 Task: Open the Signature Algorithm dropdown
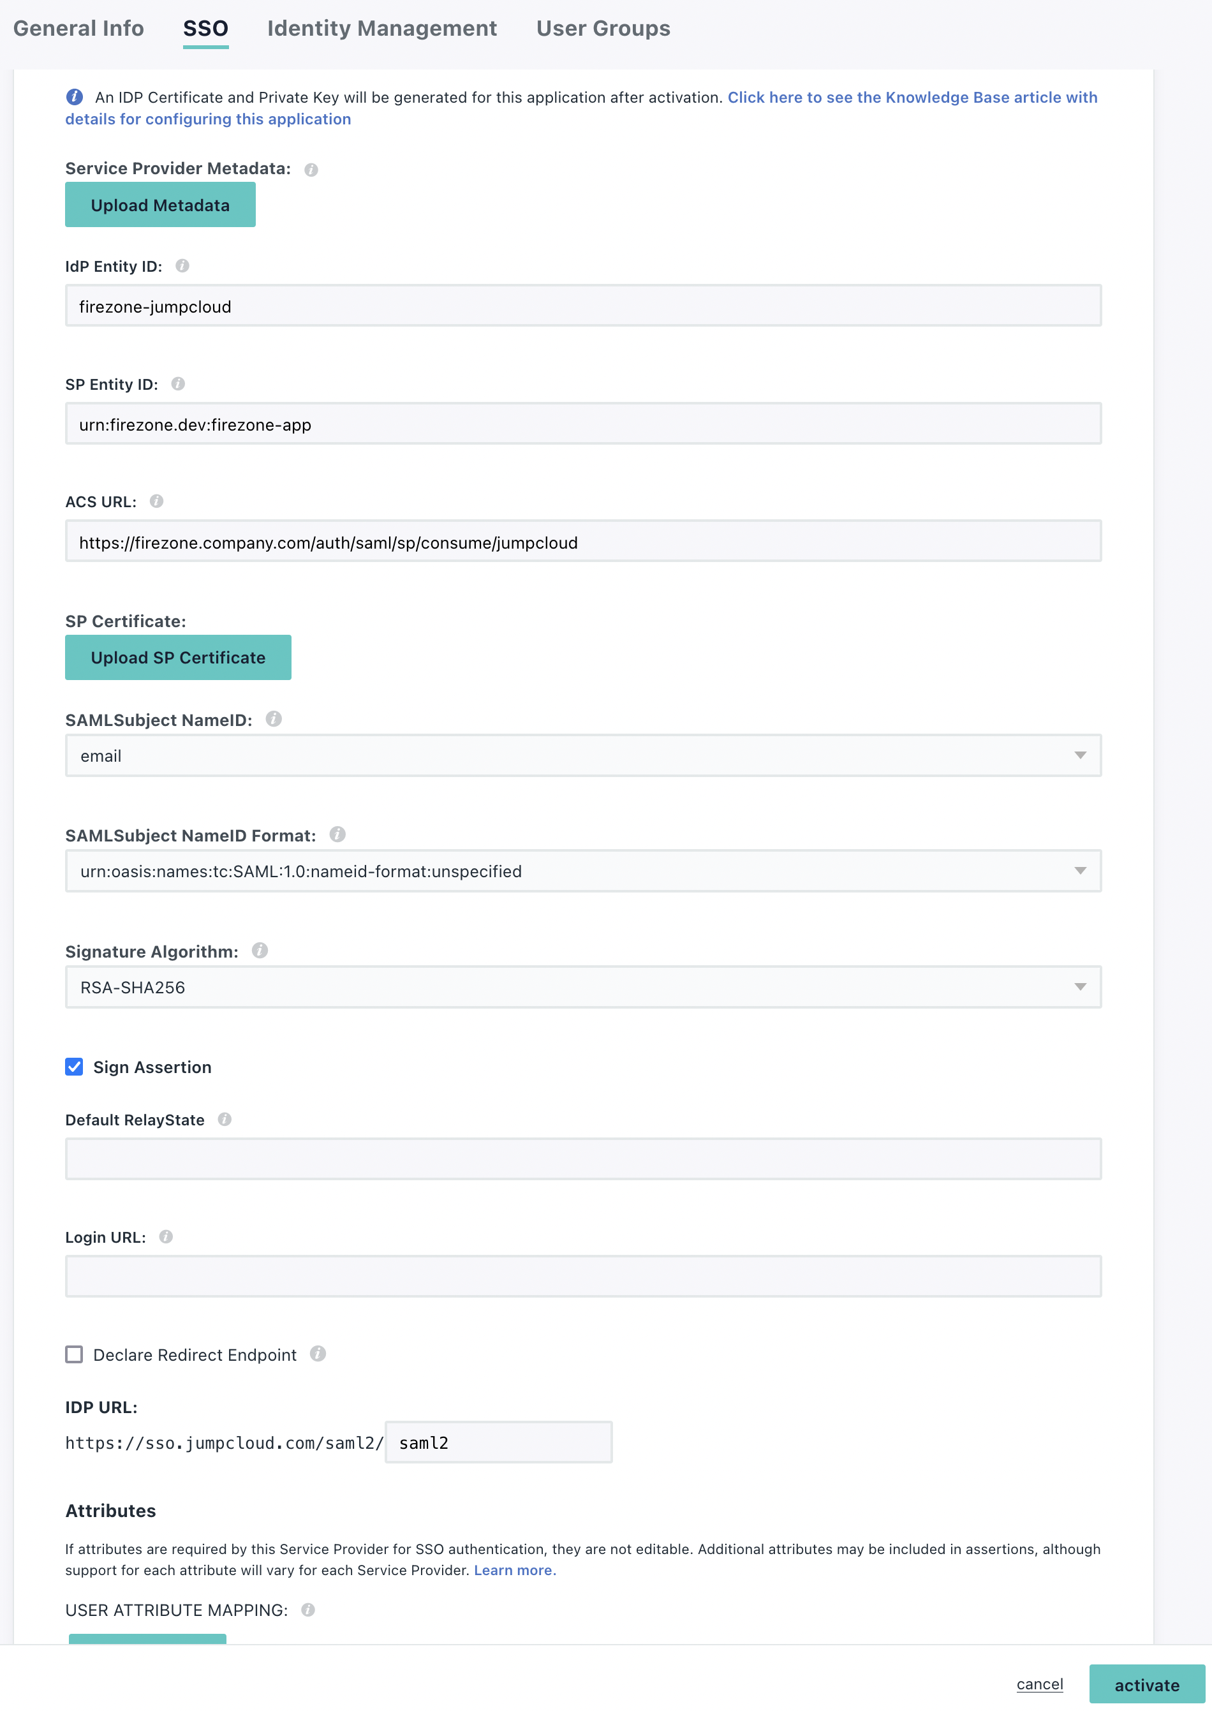click(x=1081, y=986)
